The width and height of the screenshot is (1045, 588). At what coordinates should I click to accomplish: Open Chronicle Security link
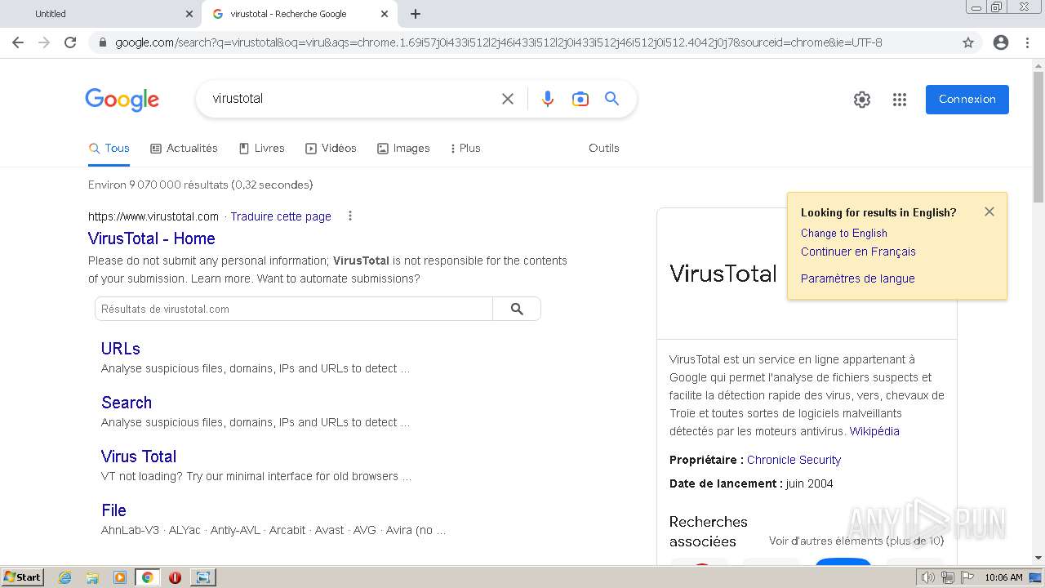tap(794, 460)
